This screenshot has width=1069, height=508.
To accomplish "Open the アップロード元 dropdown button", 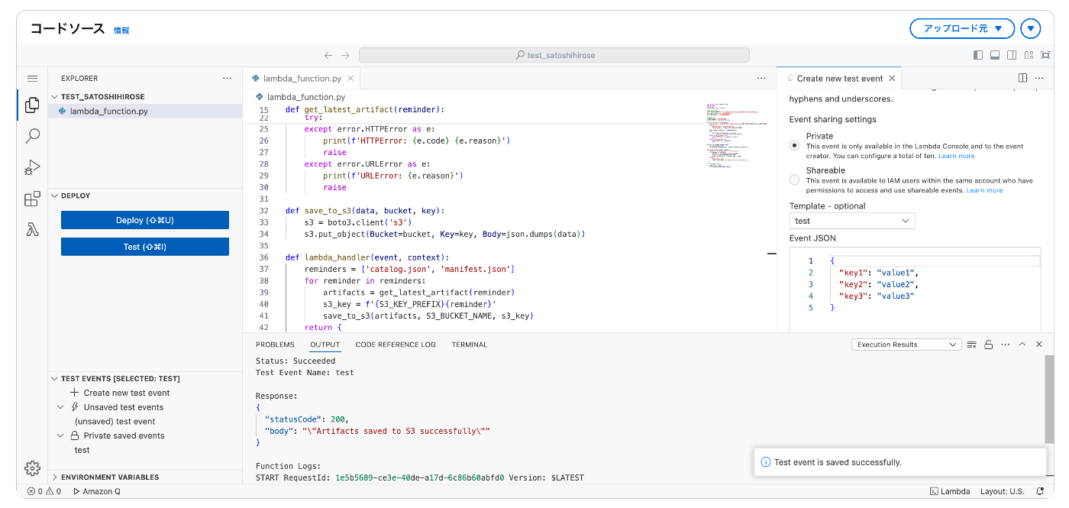I will [962, 29].
